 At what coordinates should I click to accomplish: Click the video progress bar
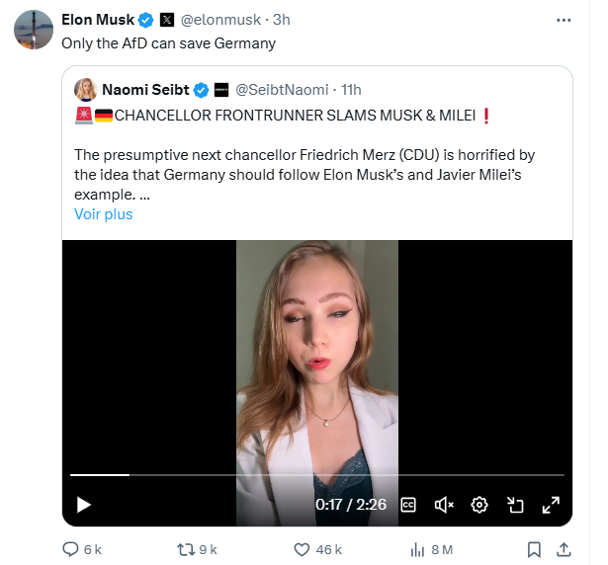click(316, 475)
